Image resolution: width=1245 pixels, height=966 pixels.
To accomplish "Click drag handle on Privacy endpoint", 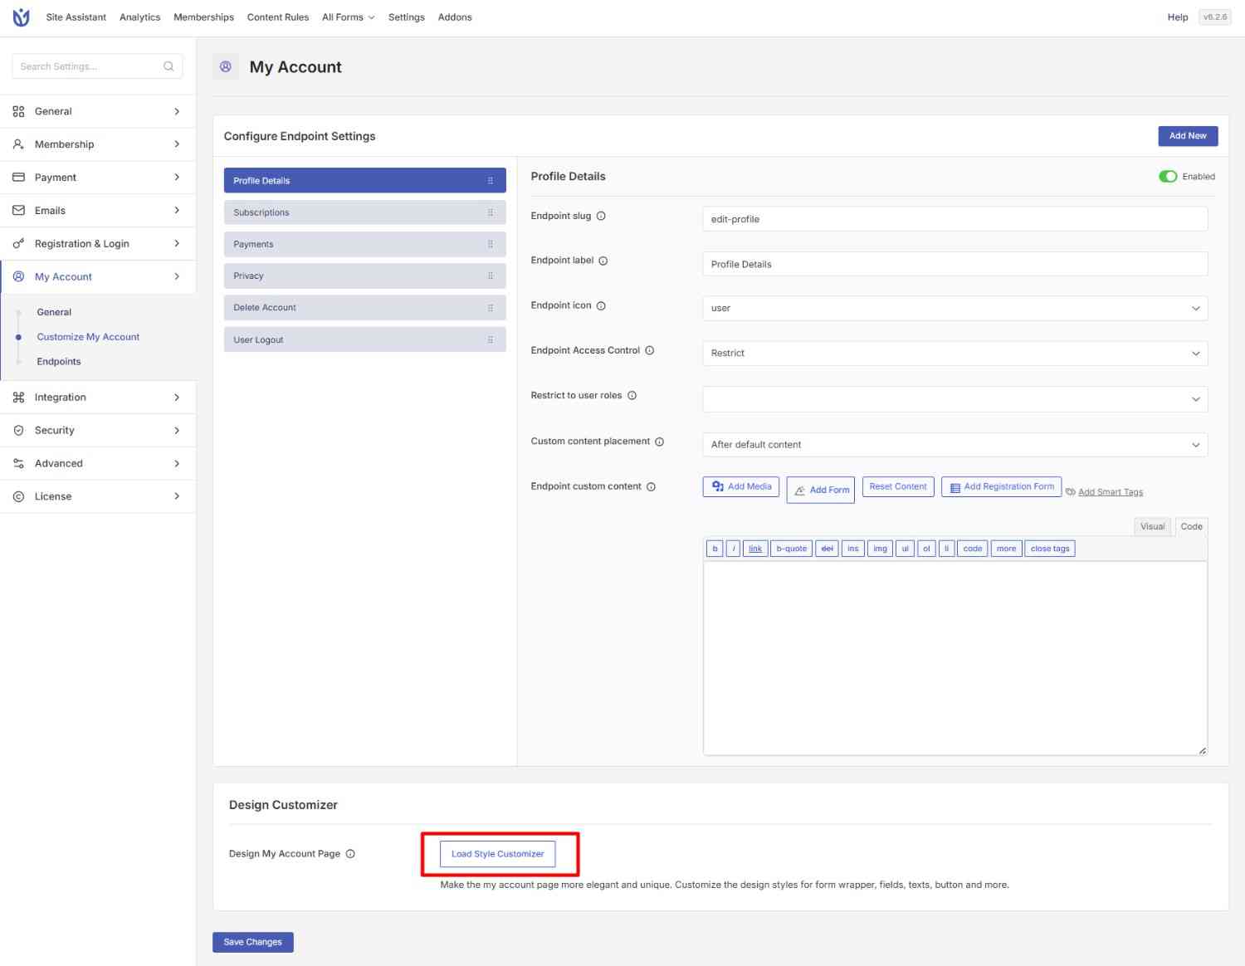I will coord(491,276).
